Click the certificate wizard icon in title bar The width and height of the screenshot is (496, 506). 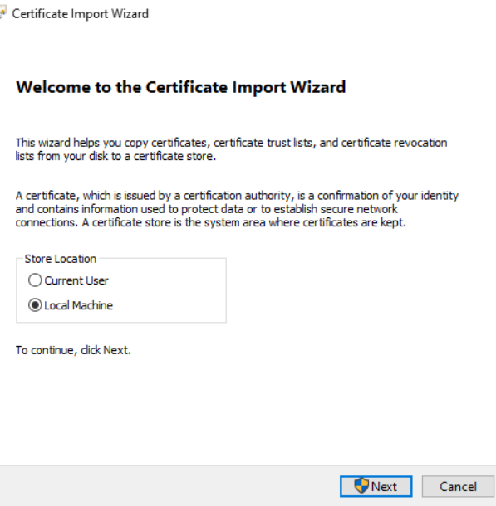point(2,13)
